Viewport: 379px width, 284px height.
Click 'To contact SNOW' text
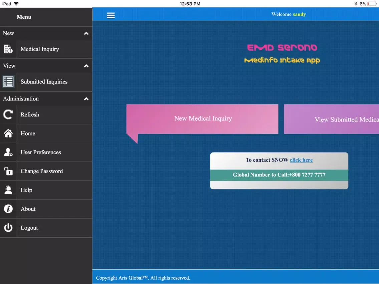(267, 160)
